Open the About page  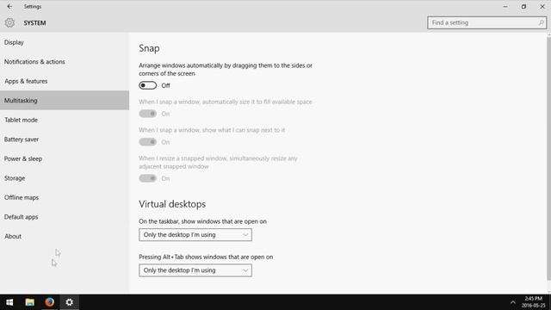point(65,236)
